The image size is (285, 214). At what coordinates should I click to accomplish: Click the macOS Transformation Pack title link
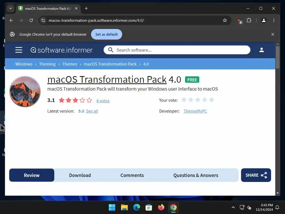click(107, 79)
